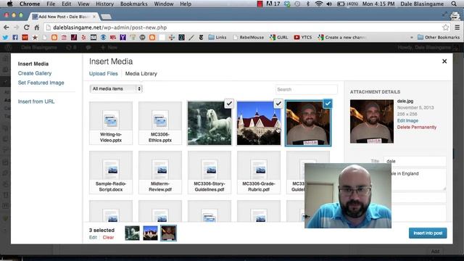Uncheck the white horse image
The height and width of the screenshot is (261, 464).
point(229,104)
